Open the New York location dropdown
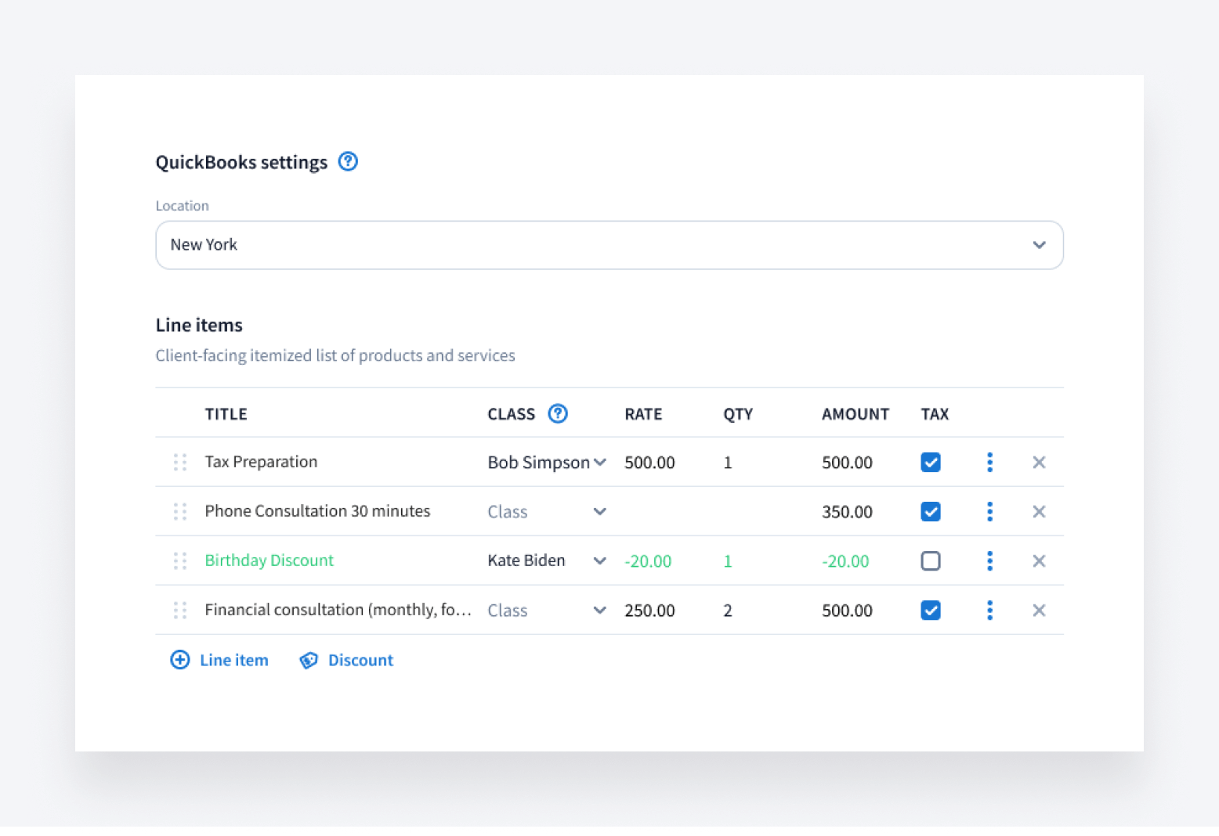This screenshot has height=836, width=1219. pos(609,245)
